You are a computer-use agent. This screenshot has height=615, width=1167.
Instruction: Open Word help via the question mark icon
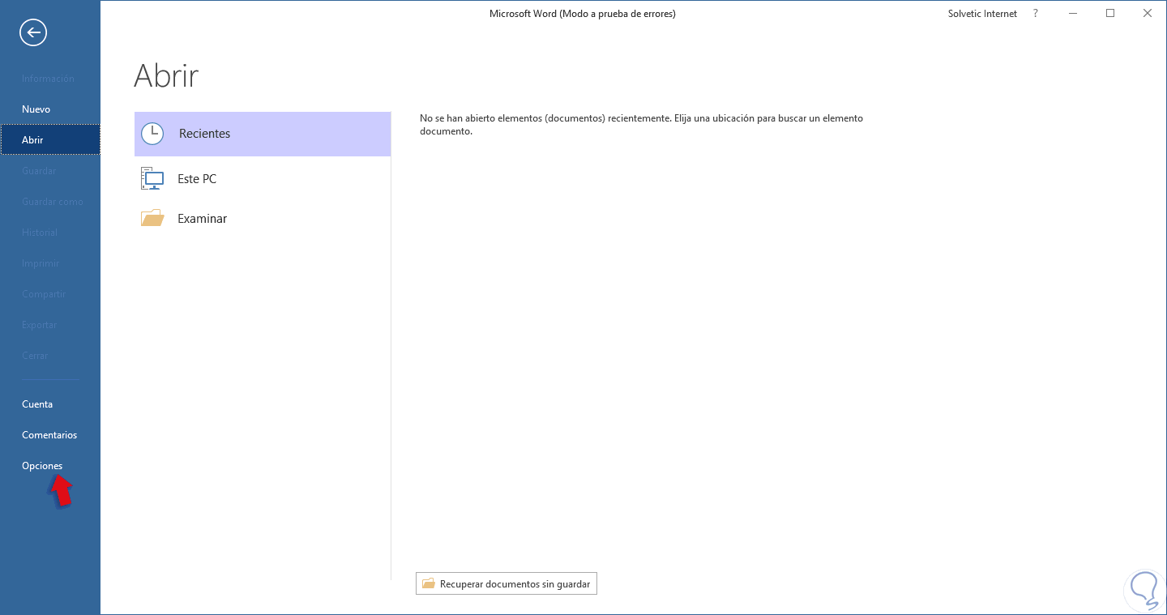tap(1035, 13)
